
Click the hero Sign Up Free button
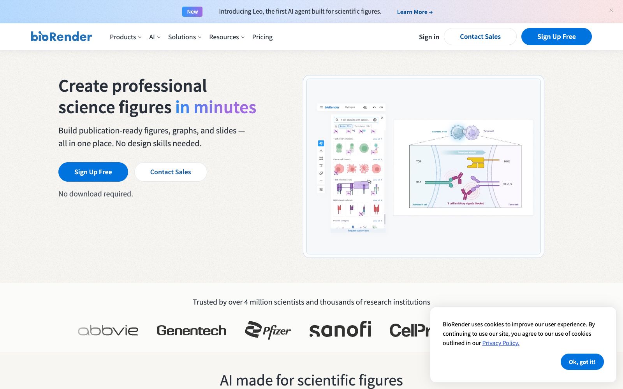click(93, 172)
